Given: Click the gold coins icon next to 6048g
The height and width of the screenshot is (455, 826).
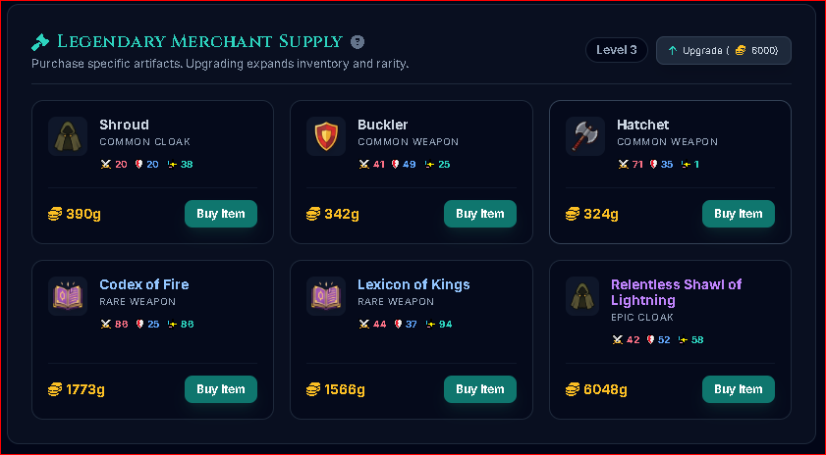Looking at the screenshot, I should 573,389.
